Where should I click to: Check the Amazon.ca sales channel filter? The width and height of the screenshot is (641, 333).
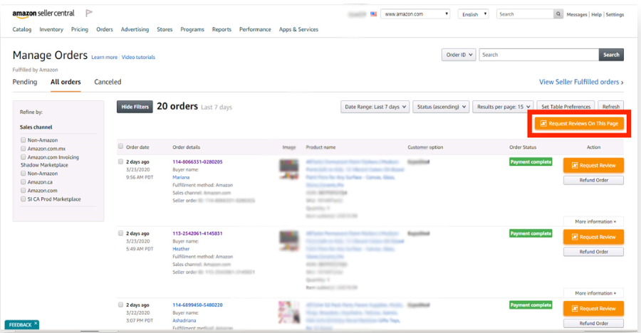24,182
